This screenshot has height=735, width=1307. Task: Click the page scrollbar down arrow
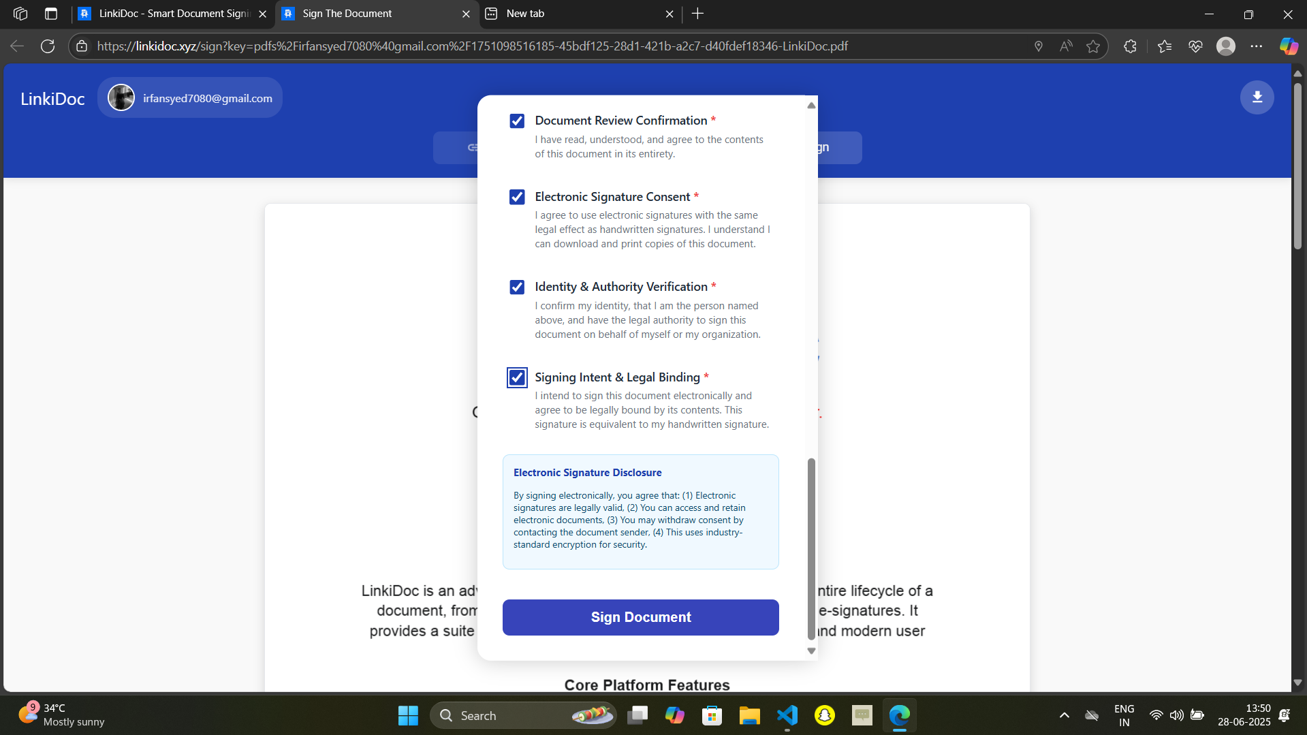(x=1297, y=683)
